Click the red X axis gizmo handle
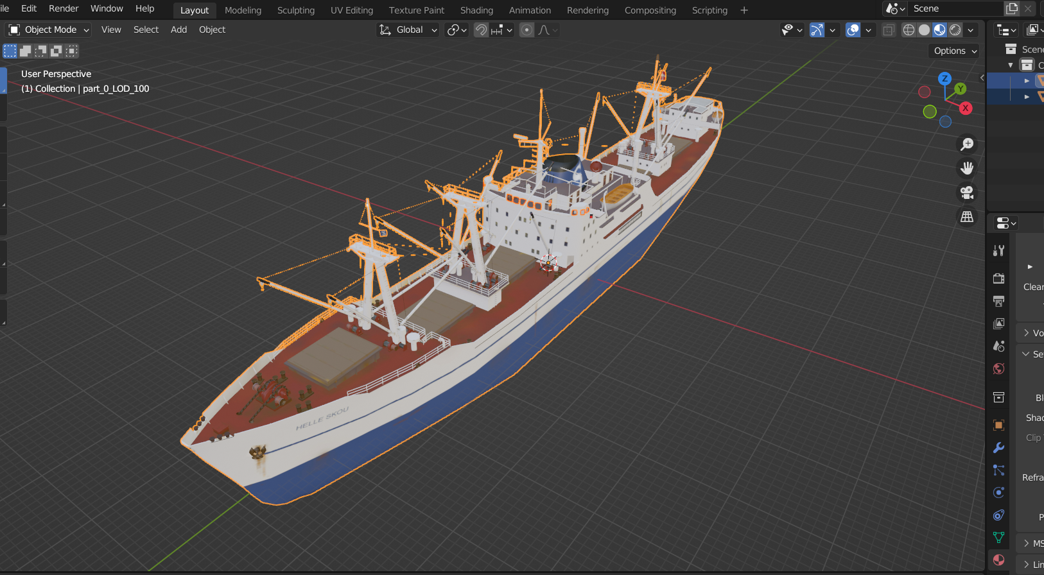This screenshot has height=575, width=1044. click(x=965, y=108)
